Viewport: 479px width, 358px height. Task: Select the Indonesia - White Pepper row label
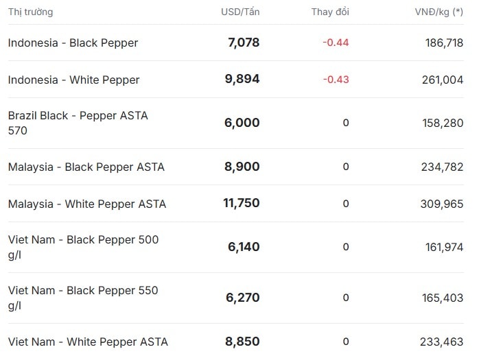click(73, 80)
